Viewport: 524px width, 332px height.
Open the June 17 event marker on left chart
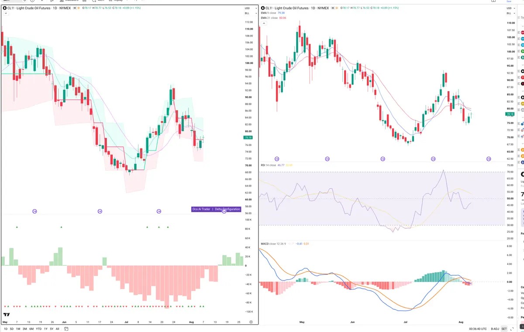[x=100, y=211]
